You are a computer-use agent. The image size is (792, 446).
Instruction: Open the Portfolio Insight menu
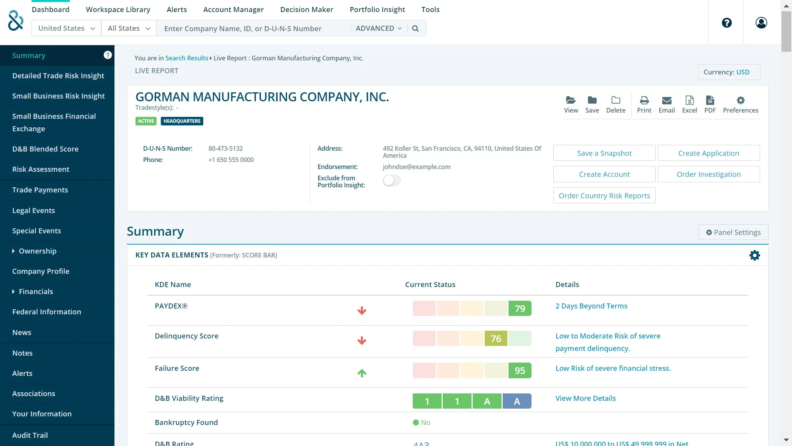377,9
